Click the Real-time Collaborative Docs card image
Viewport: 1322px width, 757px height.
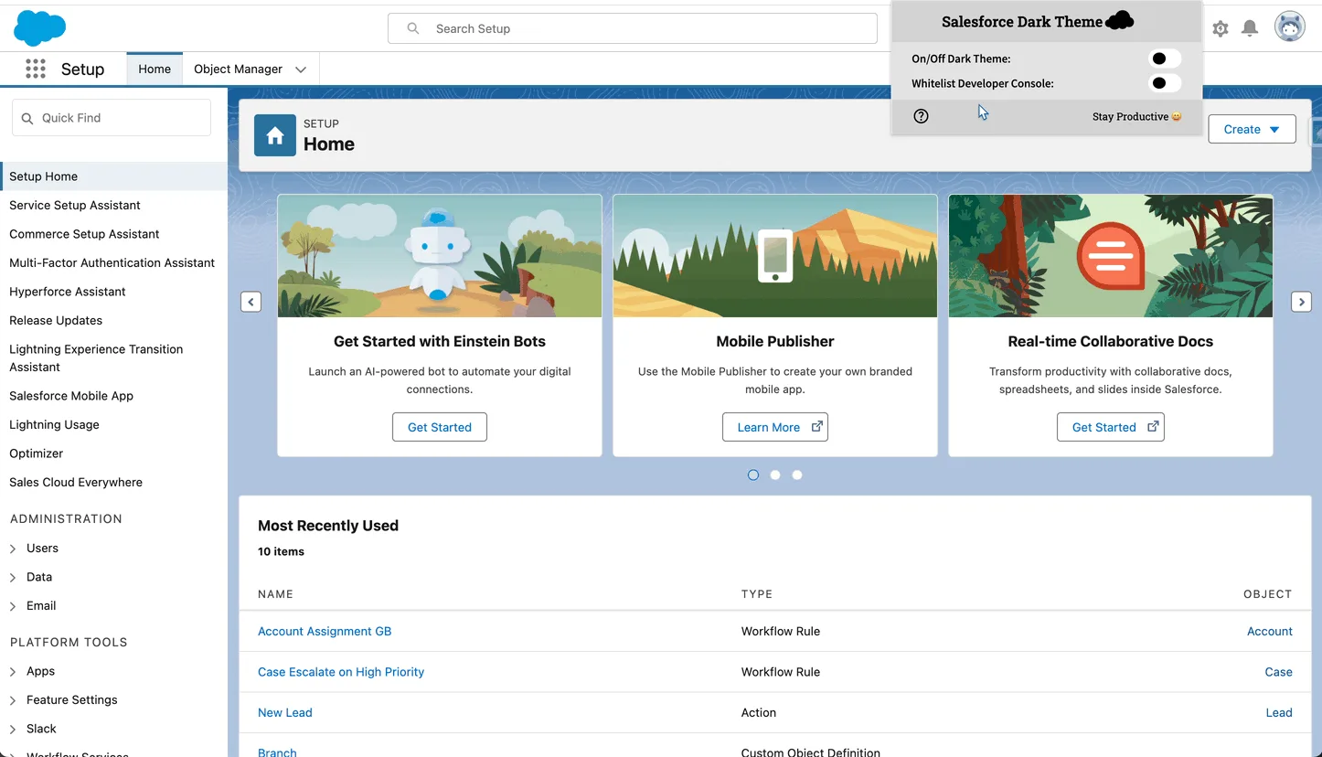click(x=1111, y=256)
